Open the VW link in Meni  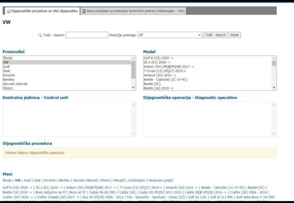(x=18, y=180)
